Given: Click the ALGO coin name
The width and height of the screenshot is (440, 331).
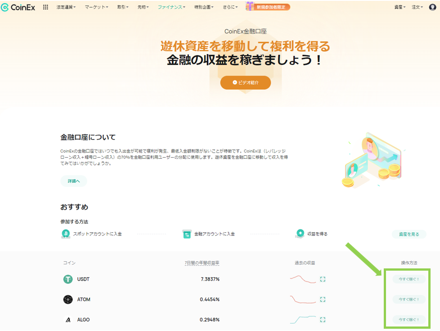Looking at the screenshot, I should click(83, 319).
